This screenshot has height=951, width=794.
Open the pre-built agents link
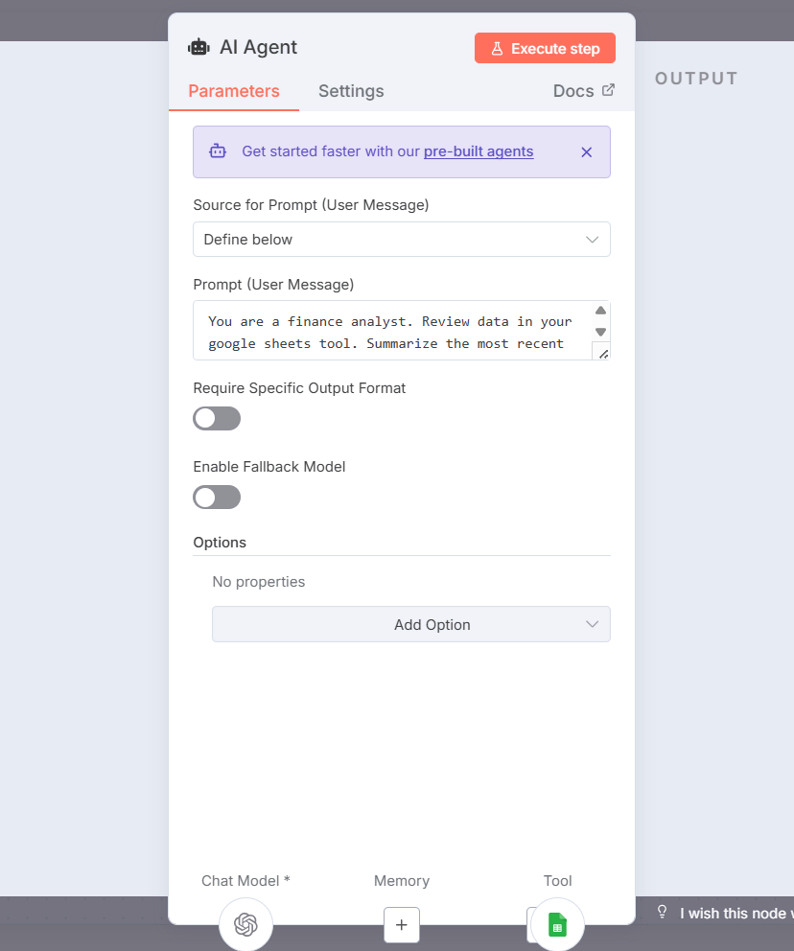478,151
